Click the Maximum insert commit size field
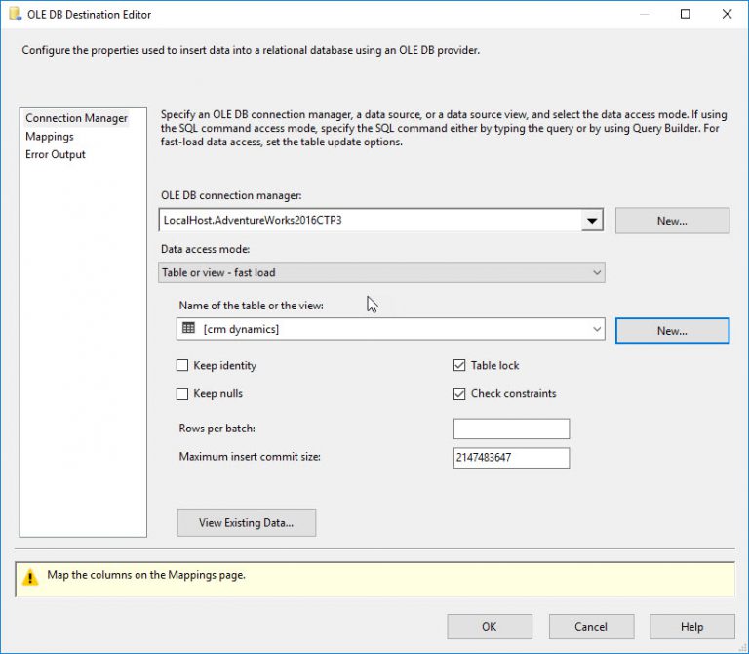 511,458
